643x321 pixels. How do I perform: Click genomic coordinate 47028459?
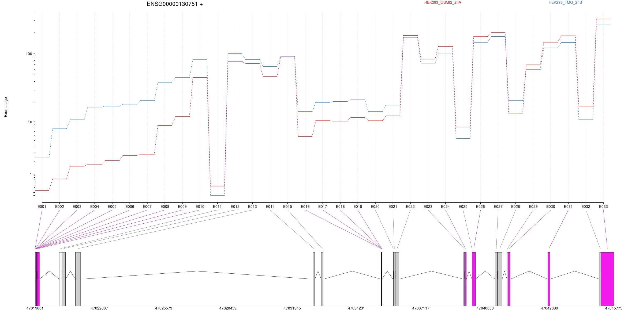(x=228, y=308)
